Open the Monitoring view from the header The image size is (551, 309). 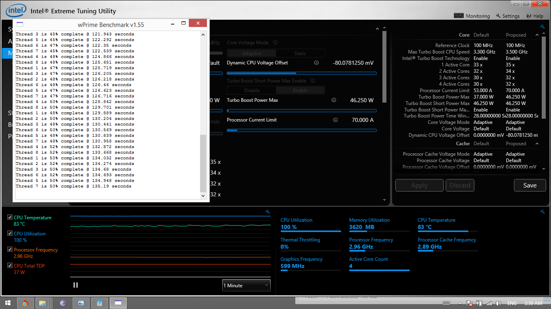tap(472, 16)
